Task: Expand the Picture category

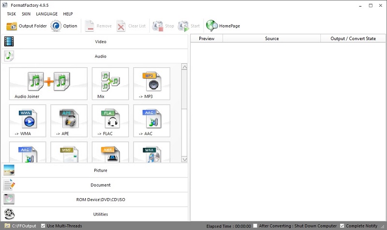Action: click(x=95, y=171)
